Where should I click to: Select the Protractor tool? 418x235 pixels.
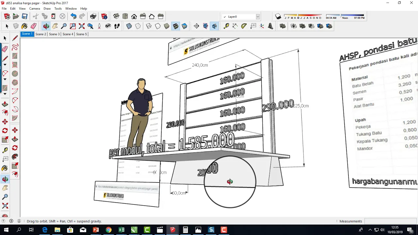[x=244, y=26]
